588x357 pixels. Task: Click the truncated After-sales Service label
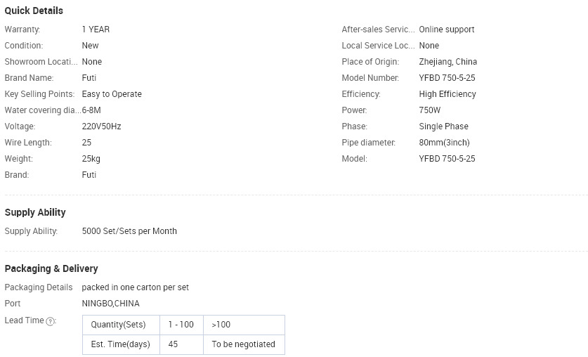(x=378, y=30)
